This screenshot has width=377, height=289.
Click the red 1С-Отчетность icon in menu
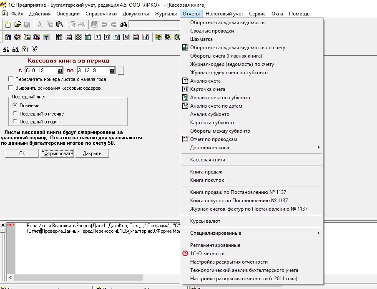[185, 254]
